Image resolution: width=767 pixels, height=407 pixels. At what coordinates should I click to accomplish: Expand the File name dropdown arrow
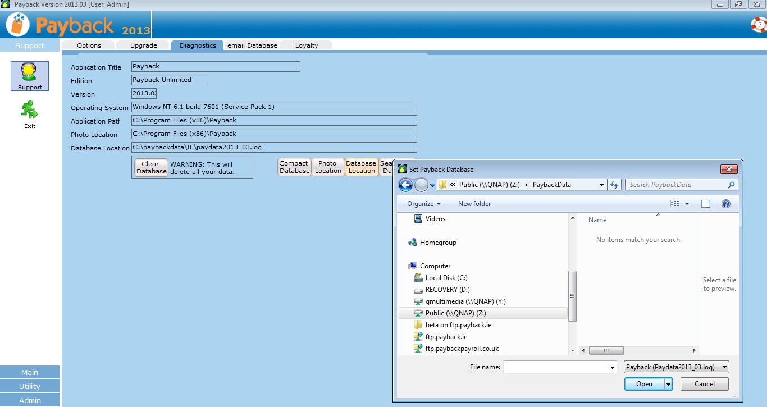point(612,368)
